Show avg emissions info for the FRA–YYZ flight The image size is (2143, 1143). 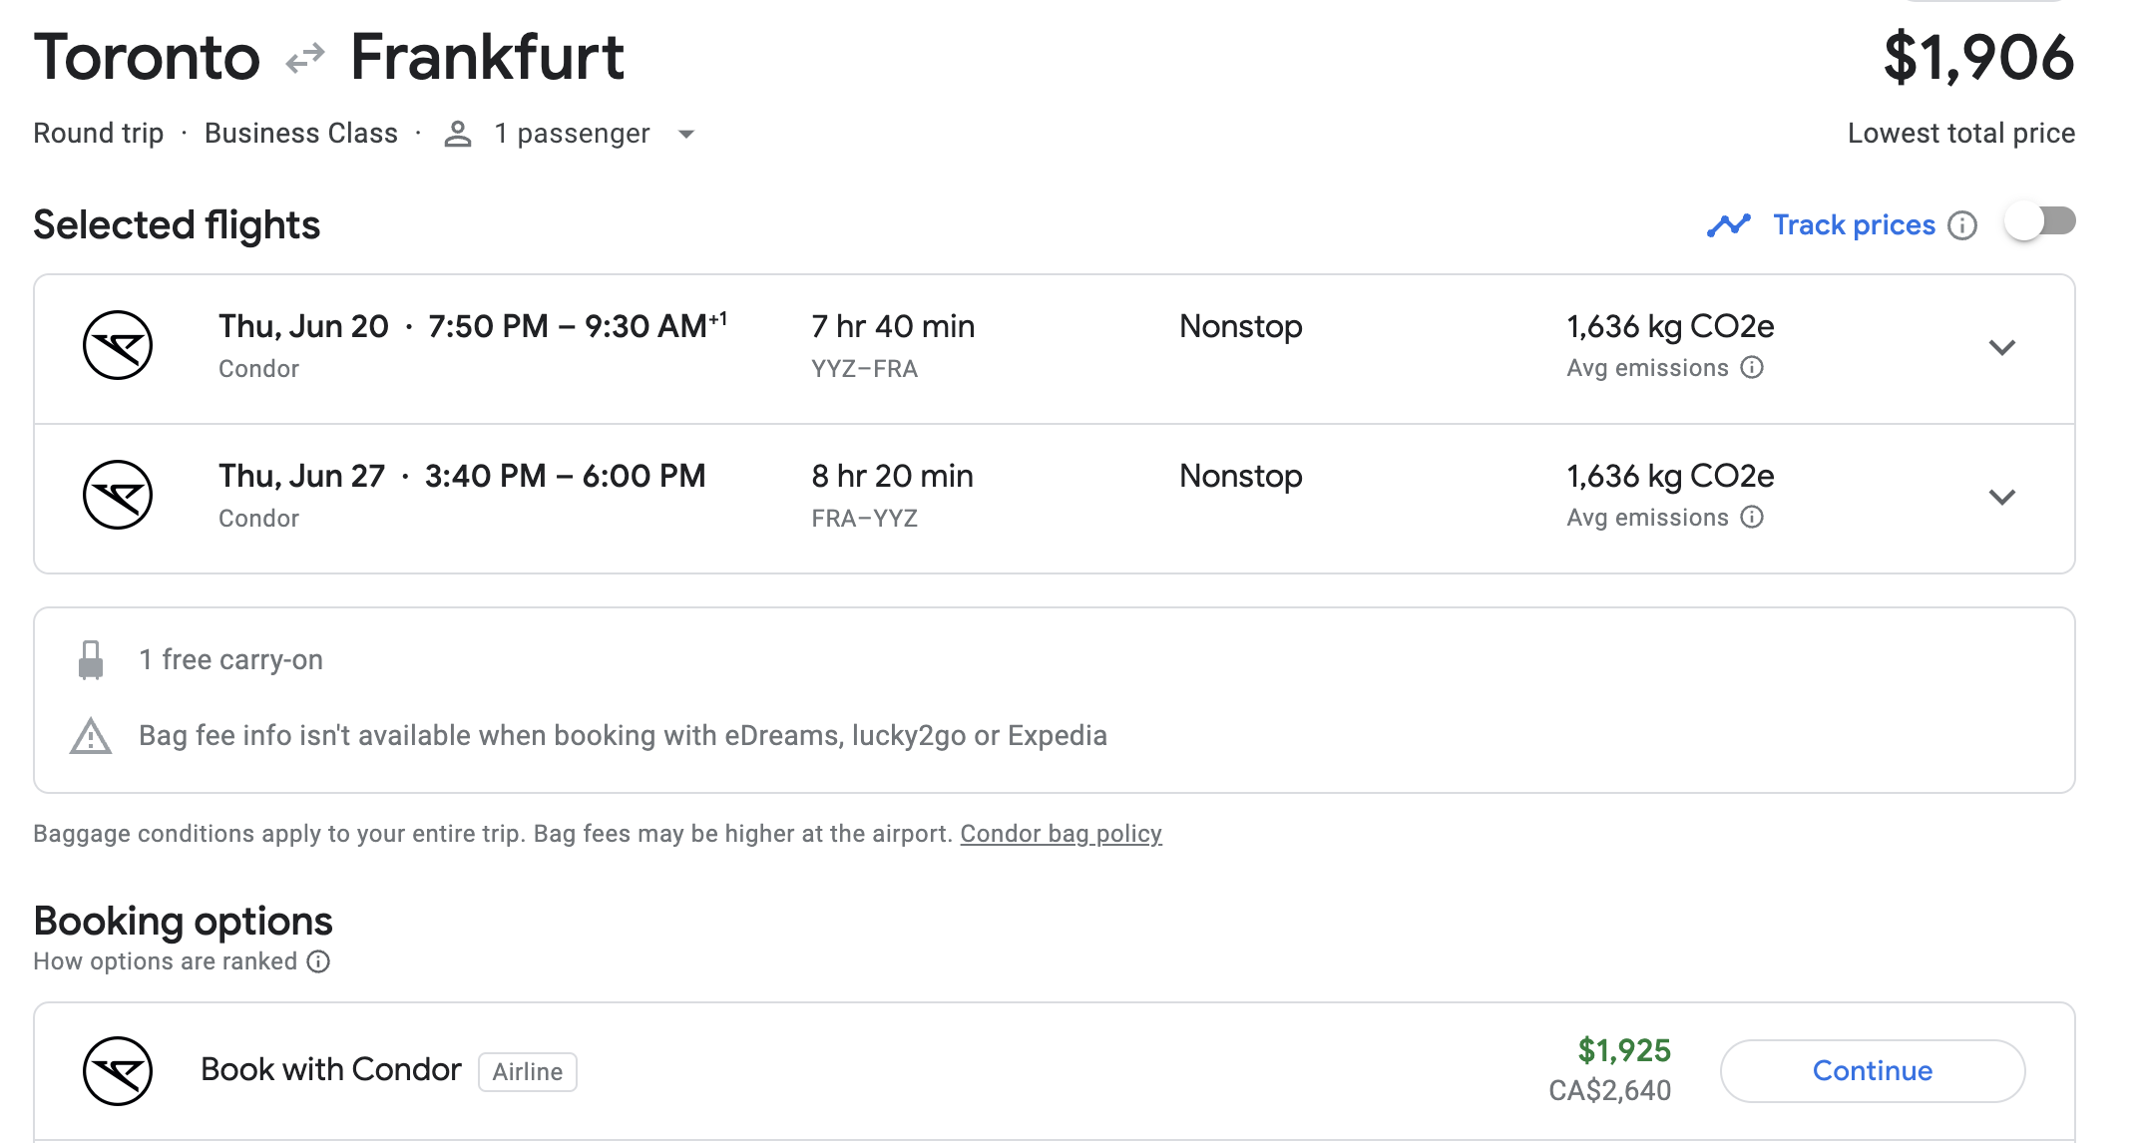coord(1752,518)
